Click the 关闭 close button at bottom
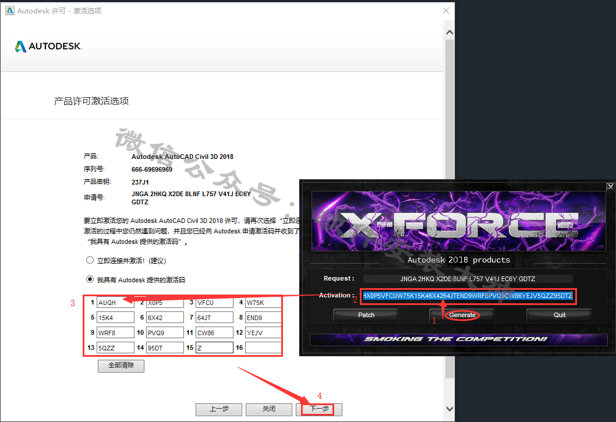This screenshot has width=616, height=422. pos(269,409)
